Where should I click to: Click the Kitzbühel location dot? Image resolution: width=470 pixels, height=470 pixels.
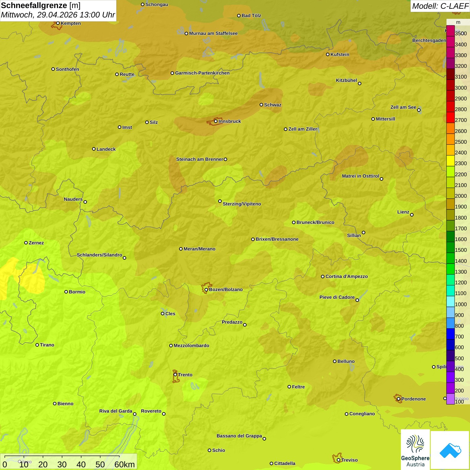pyautogui.click(x=360, y=83)
